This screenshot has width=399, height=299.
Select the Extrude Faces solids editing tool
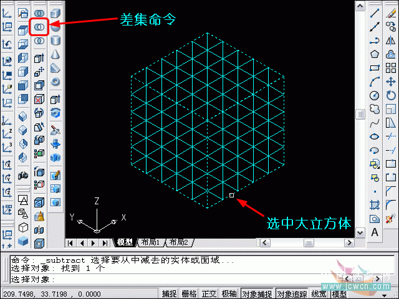pyautogui.click(x=39, y=58)
